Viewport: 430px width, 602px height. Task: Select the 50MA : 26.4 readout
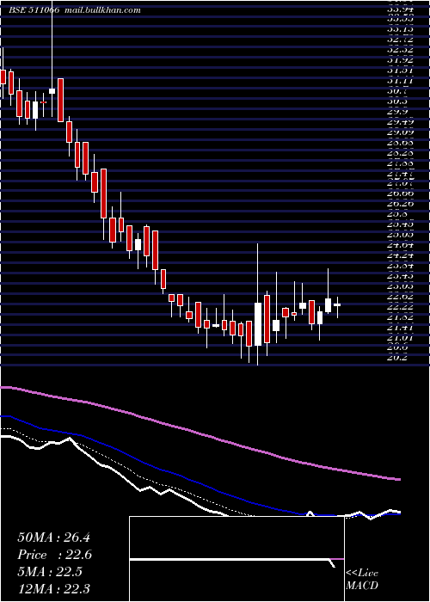(x=53, y=537)
